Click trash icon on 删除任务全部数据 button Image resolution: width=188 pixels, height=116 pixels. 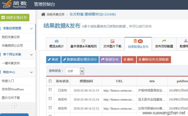(x=140, y=60)
